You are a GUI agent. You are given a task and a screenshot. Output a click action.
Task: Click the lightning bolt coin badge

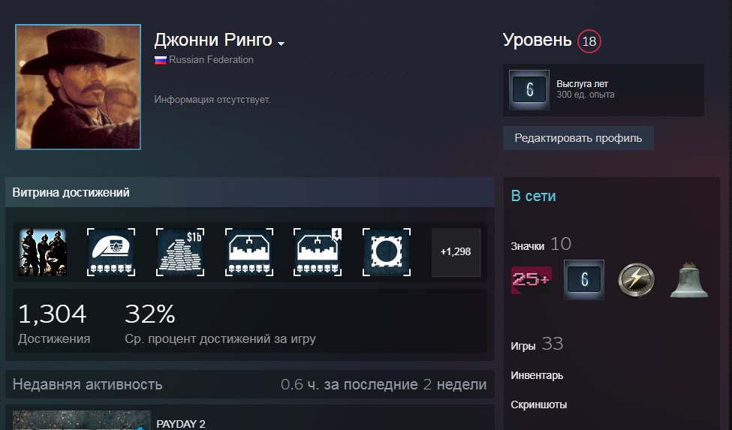coord(637,280)
